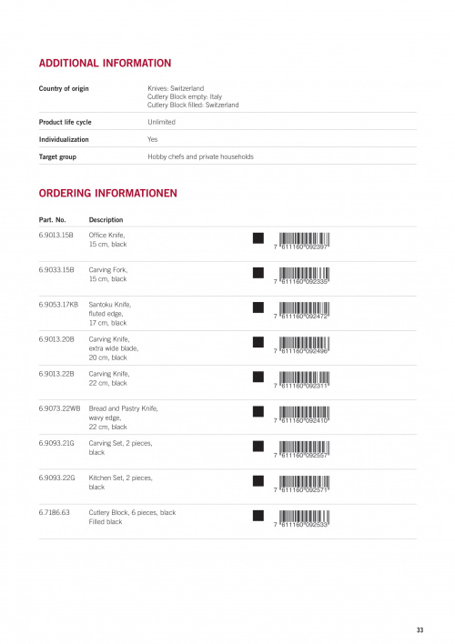Select the Bread and Pastry Knife barcode

(302, 415)
